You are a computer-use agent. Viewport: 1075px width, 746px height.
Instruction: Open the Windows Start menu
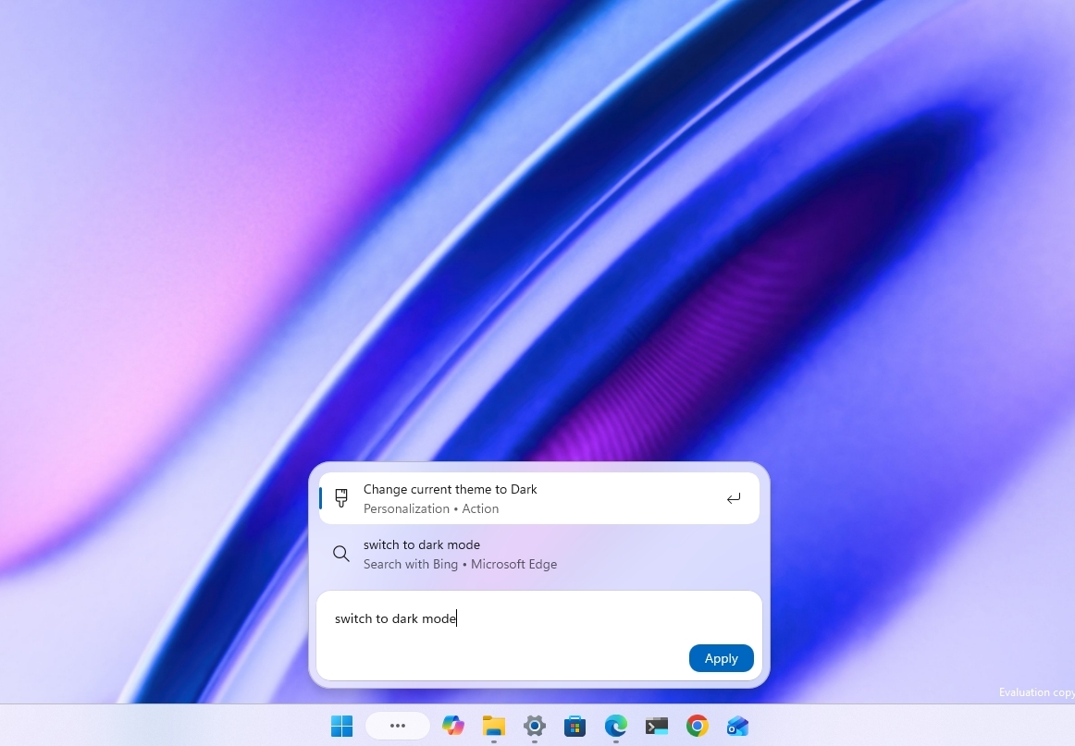(x=341, y=726)
